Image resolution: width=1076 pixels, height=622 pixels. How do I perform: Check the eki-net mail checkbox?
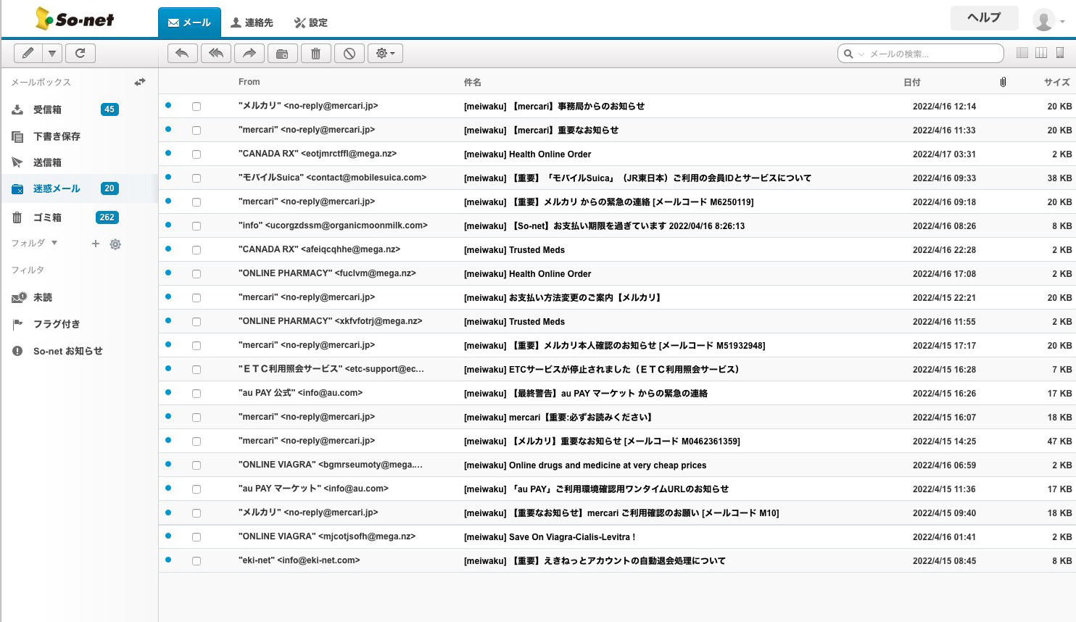[x=196, y=561]
